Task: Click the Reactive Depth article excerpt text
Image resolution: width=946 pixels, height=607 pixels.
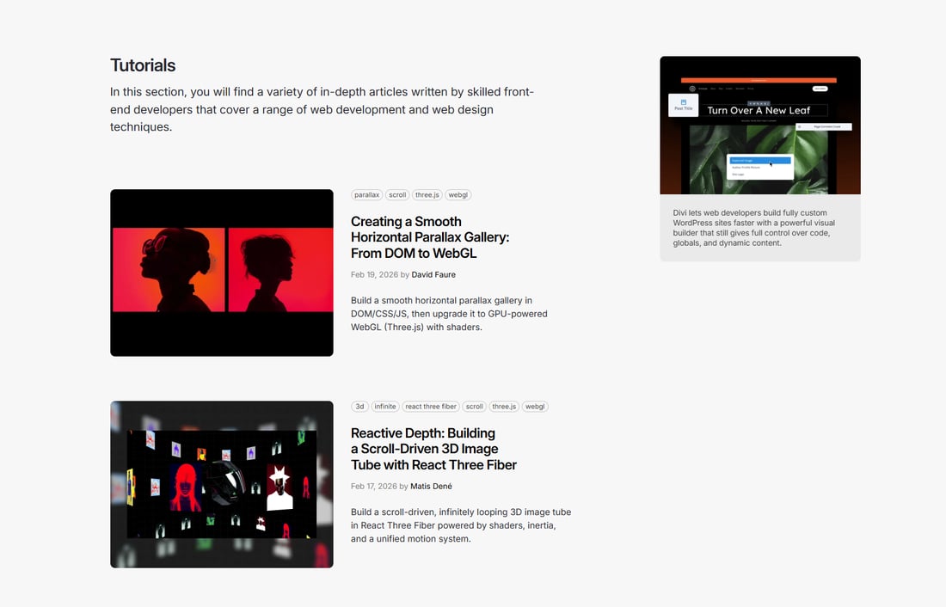Action: coord(460,525)
